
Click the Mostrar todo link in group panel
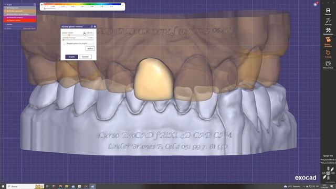(29, 28)
